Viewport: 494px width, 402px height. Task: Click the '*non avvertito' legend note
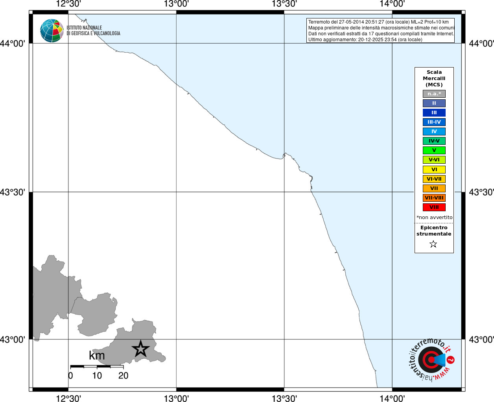pos(434,217)
